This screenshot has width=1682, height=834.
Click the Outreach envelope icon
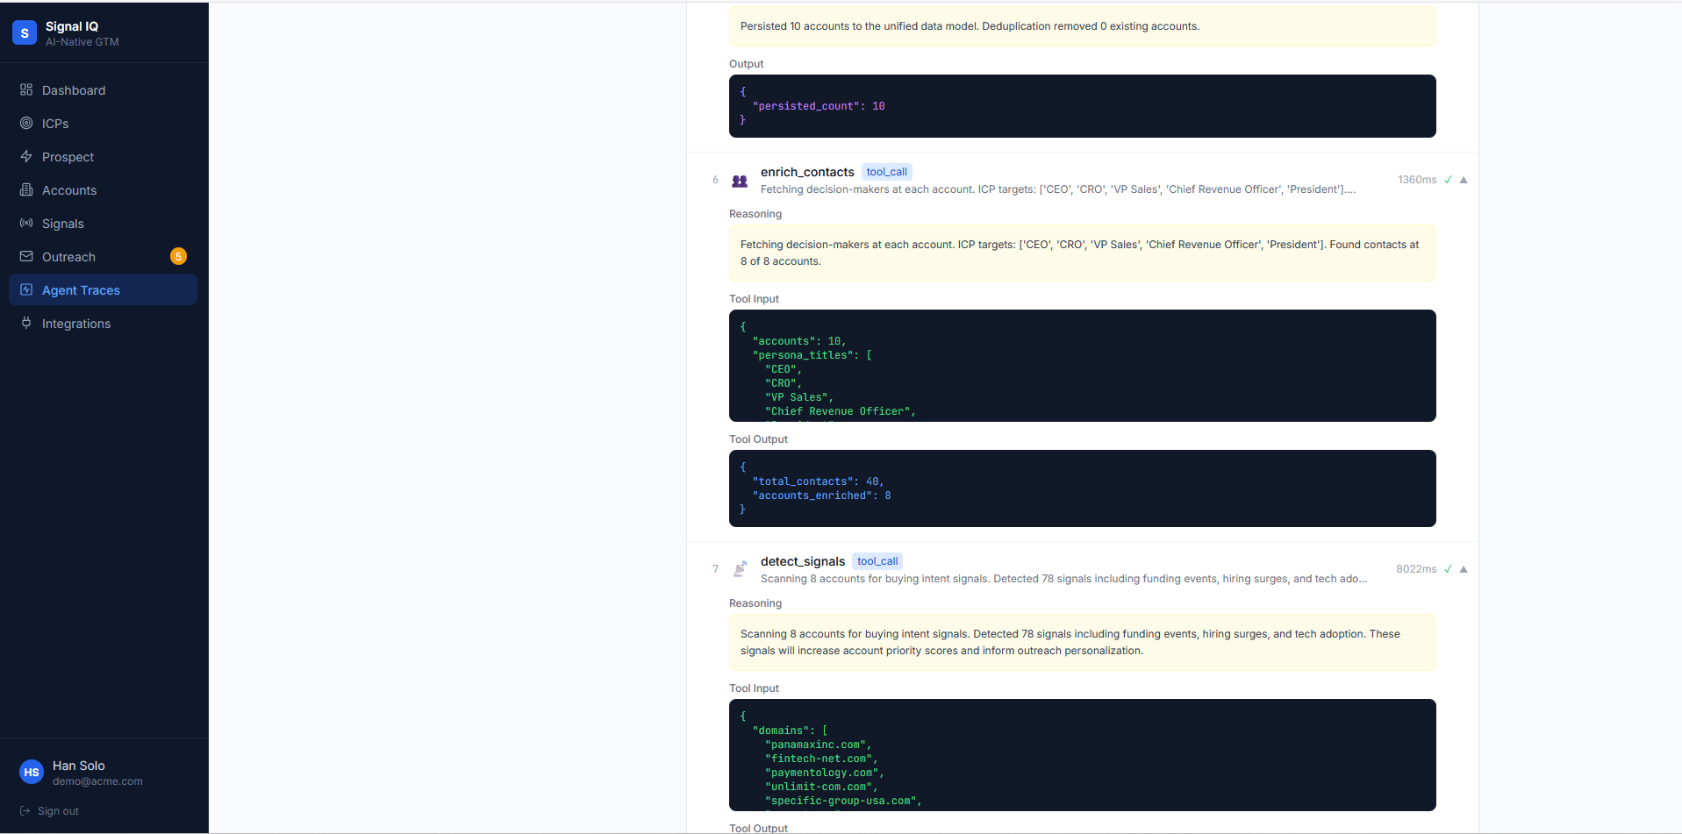26,256
